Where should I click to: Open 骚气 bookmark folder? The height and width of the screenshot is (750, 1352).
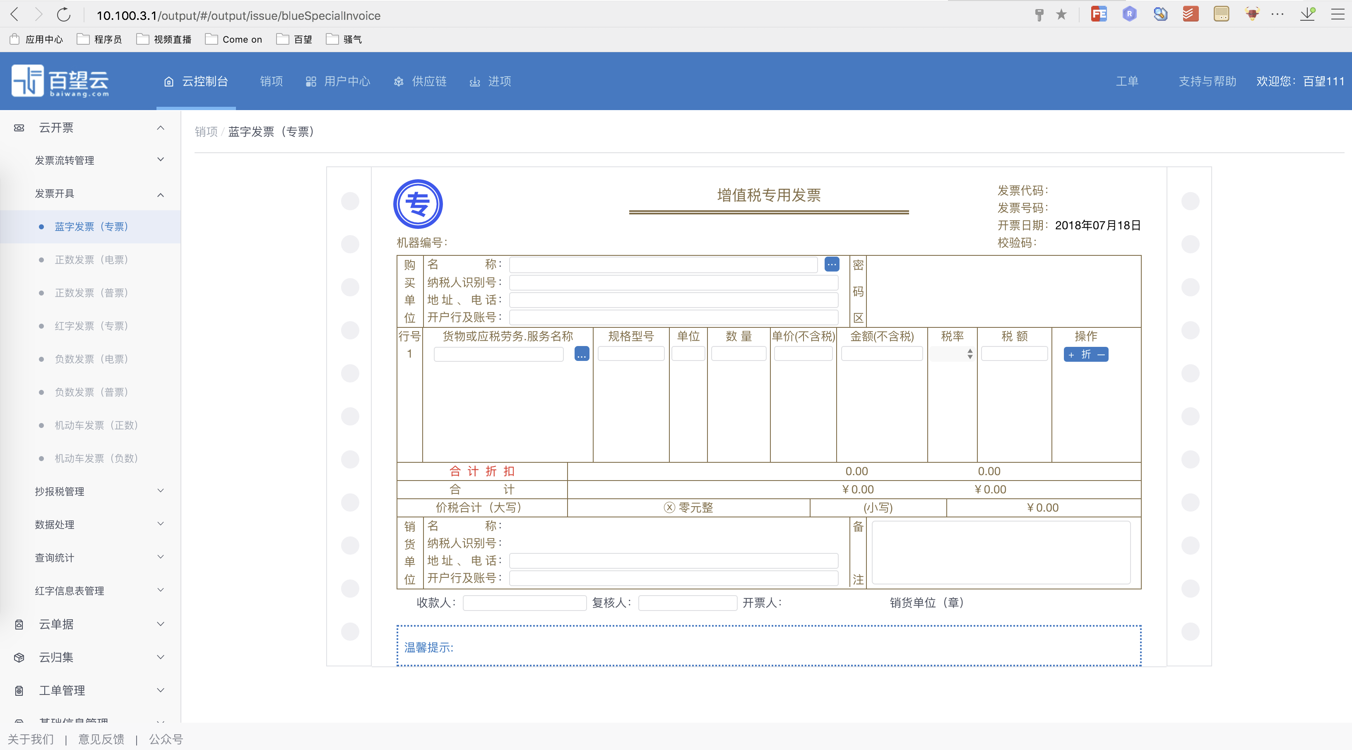pyautogui.click(x=344, y=39)
